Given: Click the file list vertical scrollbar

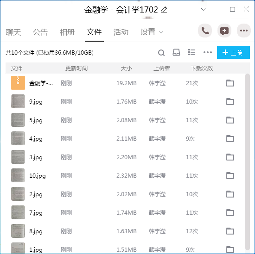Looking at the screenshot, I should tap(248, 162).
